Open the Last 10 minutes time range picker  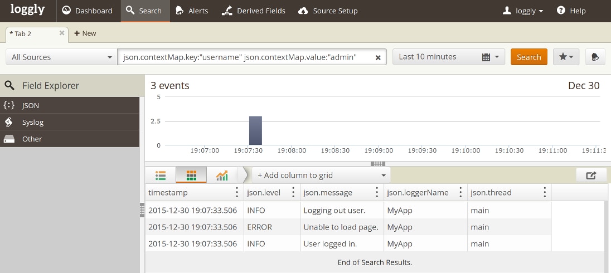[448, 57]
